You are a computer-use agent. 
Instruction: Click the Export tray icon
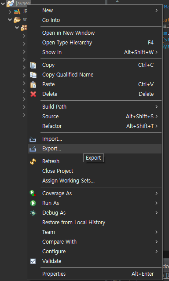coord(33,149)
